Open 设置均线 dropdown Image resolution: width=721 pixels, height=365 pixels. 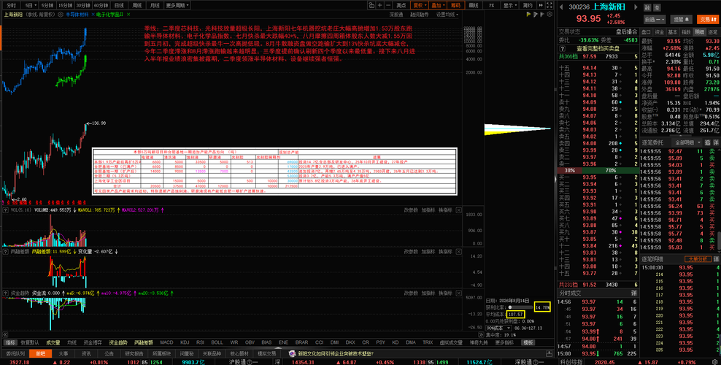pos(447,15)
